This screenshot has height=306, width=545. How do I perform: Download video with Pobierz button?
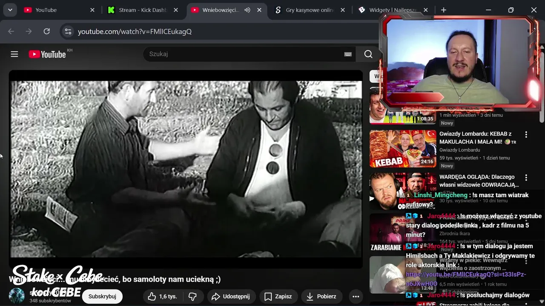tap(321, 297)
